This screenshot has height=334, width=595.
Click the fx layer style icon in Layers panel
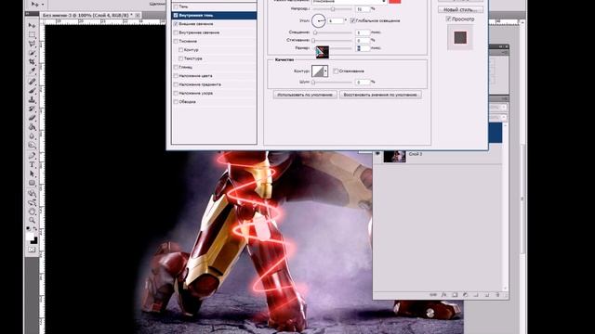click(444, 295)
